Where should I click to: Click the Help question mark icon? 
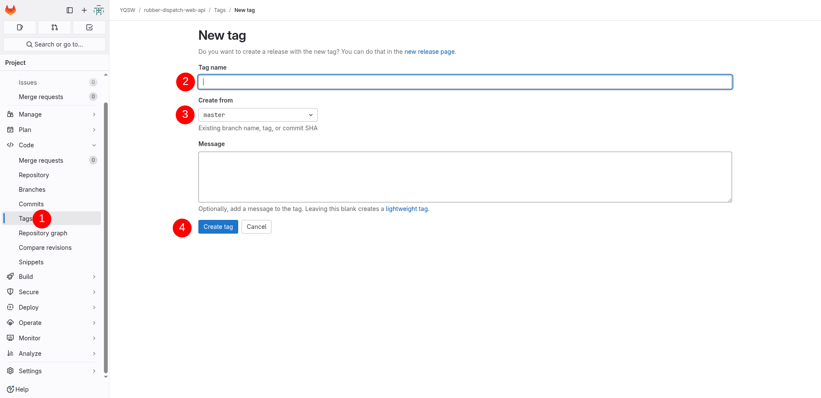[10, 389]
